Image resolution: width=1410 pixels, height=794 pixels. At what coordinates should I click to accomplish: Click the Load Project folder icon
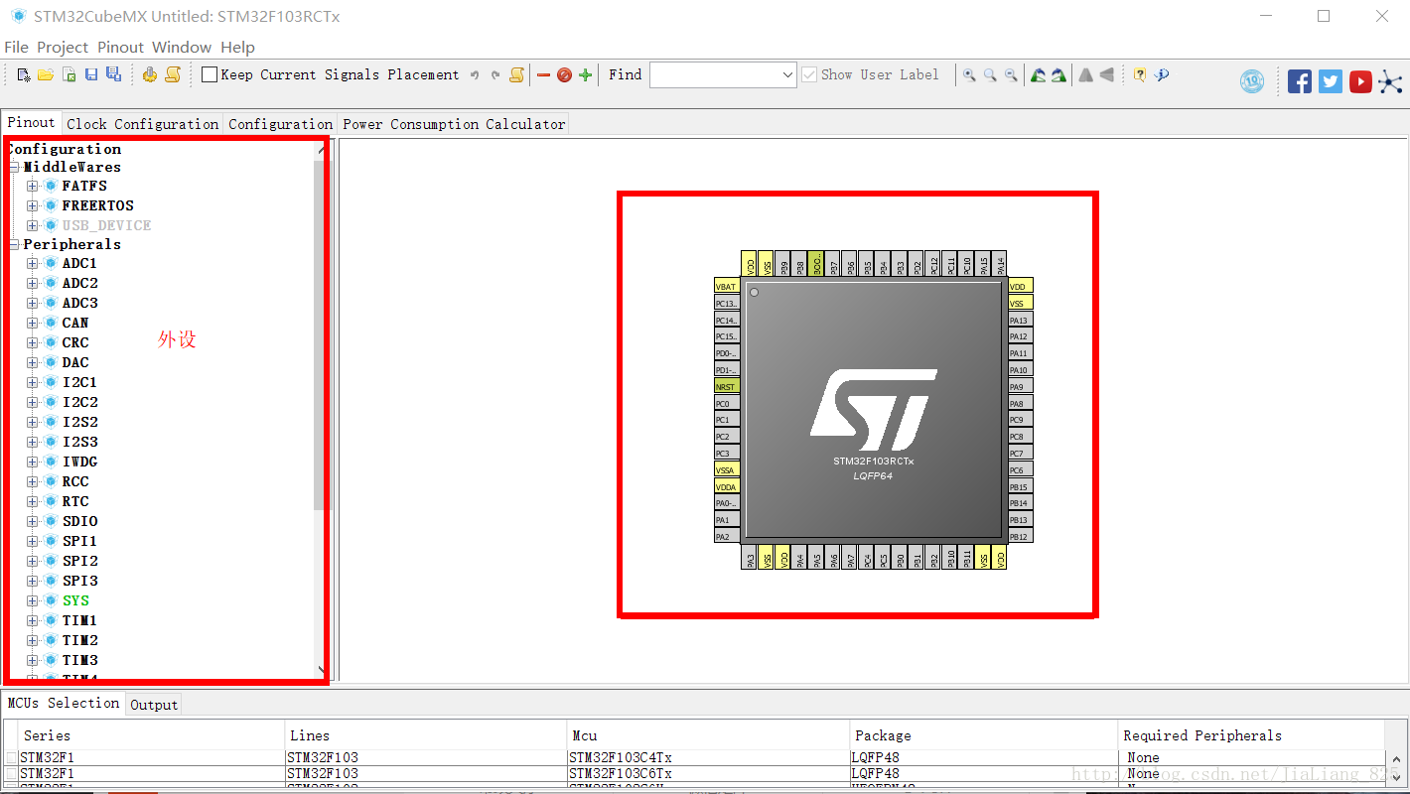click(46, 74)
